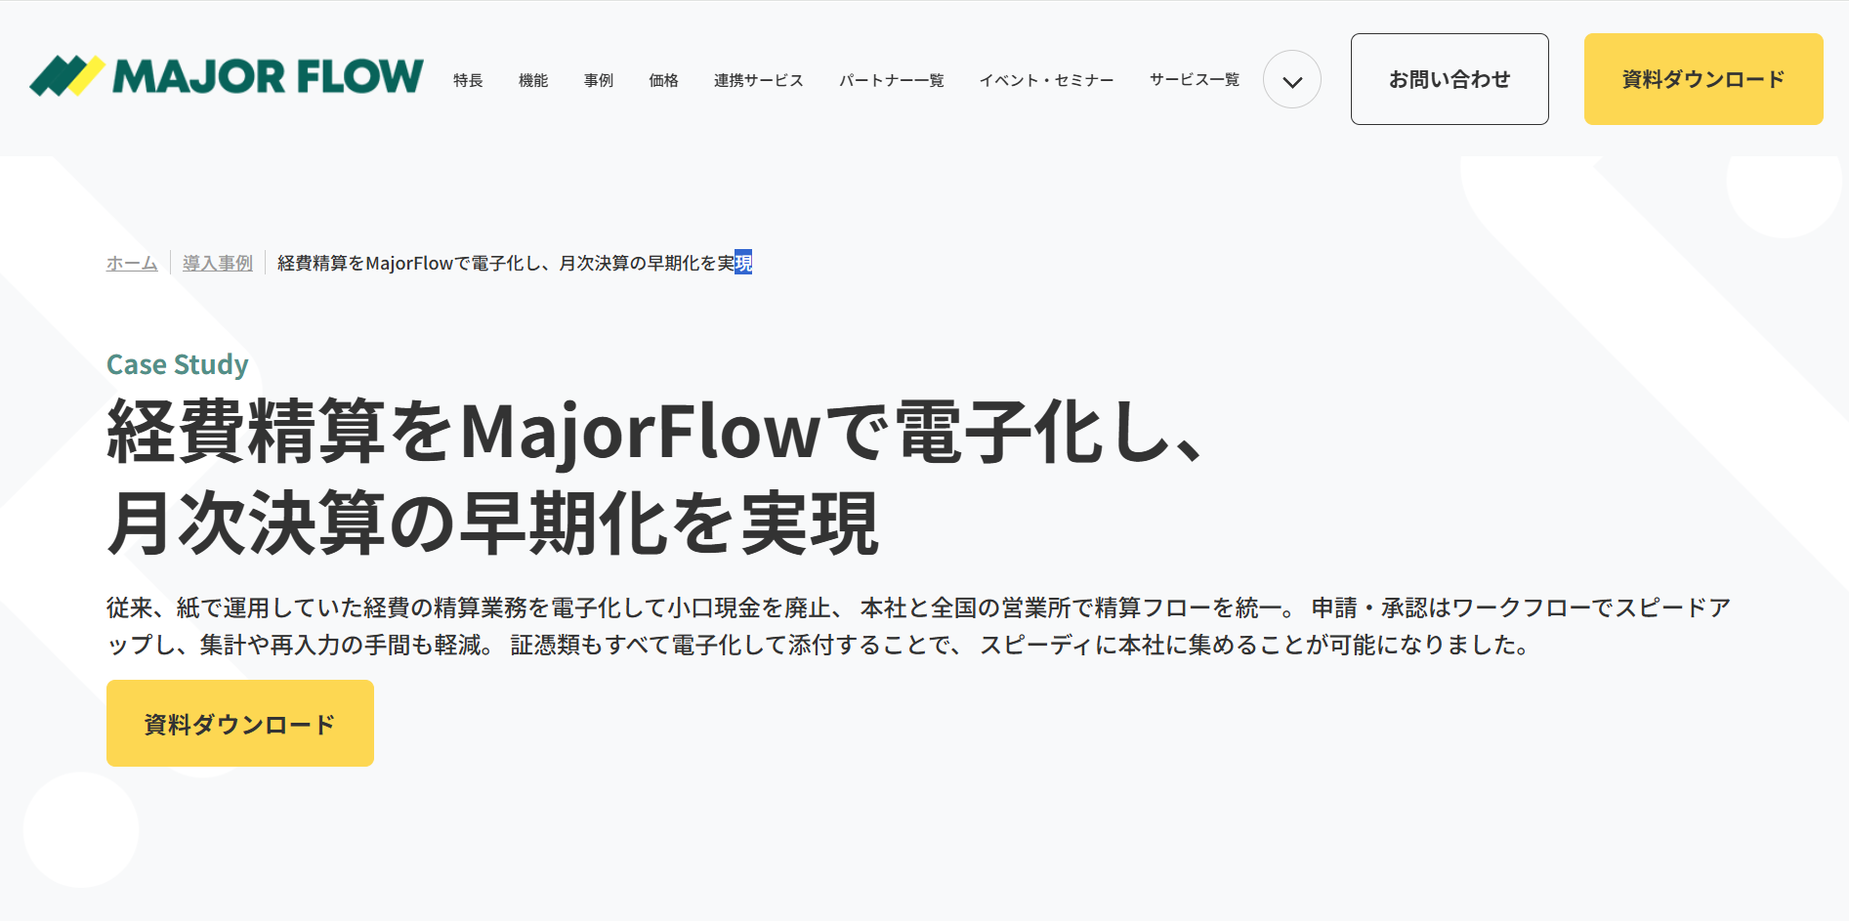Click the green and yellow Major Flow logo mark

click(66, 76)
